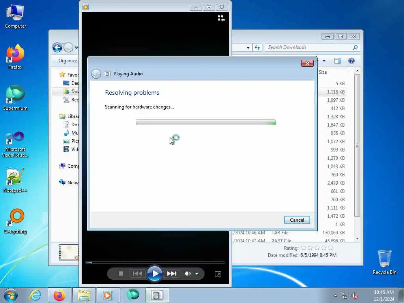Sort files by the Size column
The image size is (404, 303).
[323, 73]
